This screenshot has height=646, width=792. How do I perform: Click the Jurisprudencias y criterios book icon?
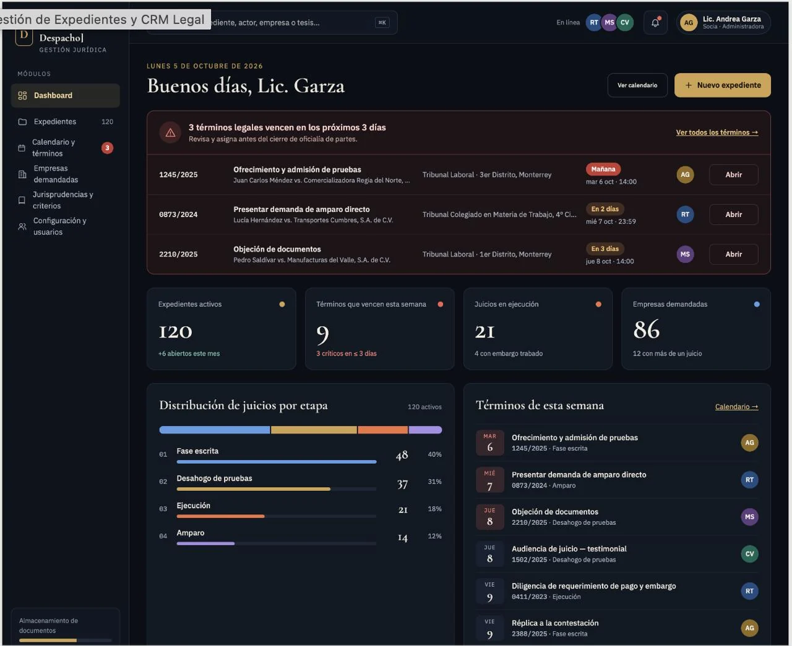(x=22, y=200)
